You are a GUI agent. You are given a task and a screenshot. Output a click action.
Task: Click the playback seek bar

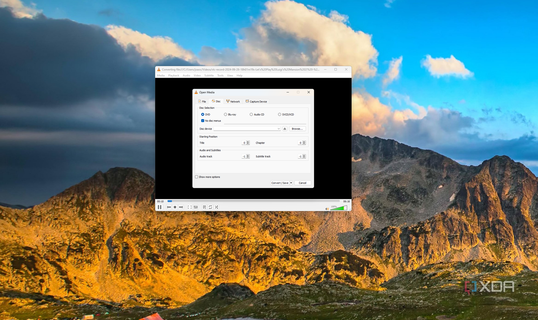pos(253,201)
